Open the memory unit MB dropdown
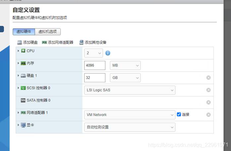Screen dimensions: 231x151 coord(125,65)
